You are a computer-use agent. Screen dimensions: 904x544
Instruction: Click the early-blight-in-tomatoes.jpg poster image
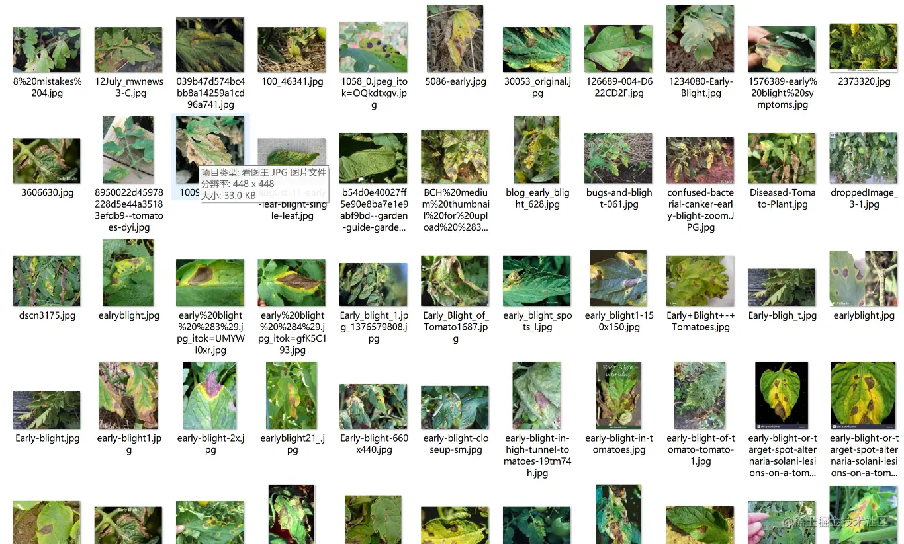619,395
